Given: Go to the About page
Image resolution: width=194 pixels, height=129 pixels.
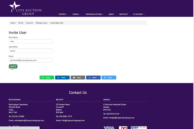Looking at the screenshot, I should pos(111,14).
